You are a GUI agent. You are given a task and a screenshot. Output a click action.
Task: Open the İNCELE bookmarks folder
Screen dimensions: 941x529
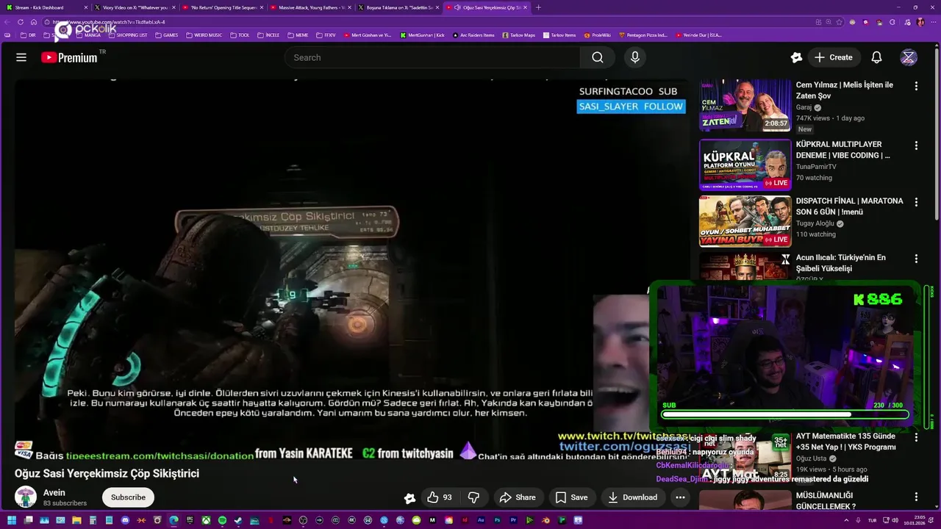[268, 35]
